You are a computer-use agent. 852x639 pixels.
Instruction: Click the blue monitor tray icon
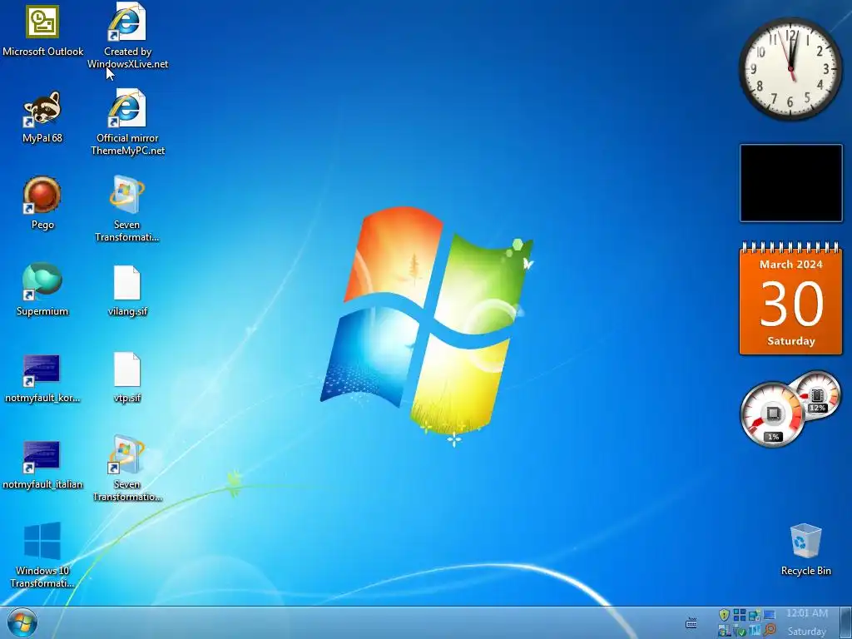pyautogui.click(x=770, y=615)
